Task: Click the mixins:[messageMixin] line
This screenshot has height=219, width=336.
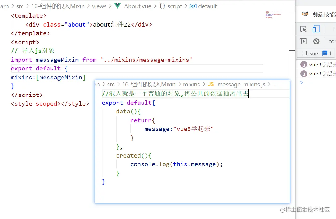Action: click(48, 77)
